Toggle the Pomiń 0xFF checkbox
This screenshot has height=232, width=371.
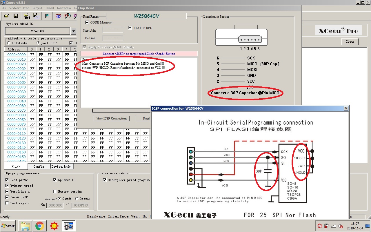(7, 197)
